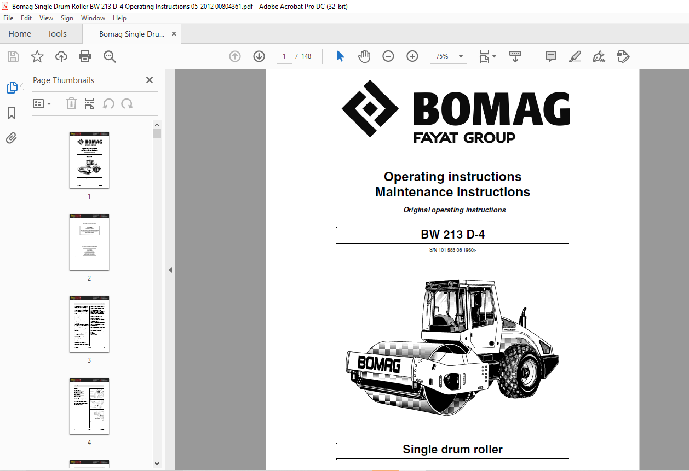Click the stamp/more tools icon

[x=623, y=56]
